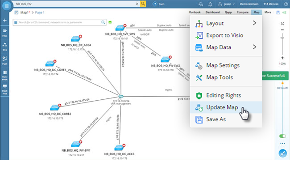The width and height of the screenshot is (290, 170).
Task: Open the three dots options in right panel
Action: (282, 144)
